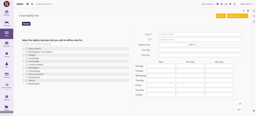
Task: Select the Rates sidebar item
Action: (x=6, y=34)
